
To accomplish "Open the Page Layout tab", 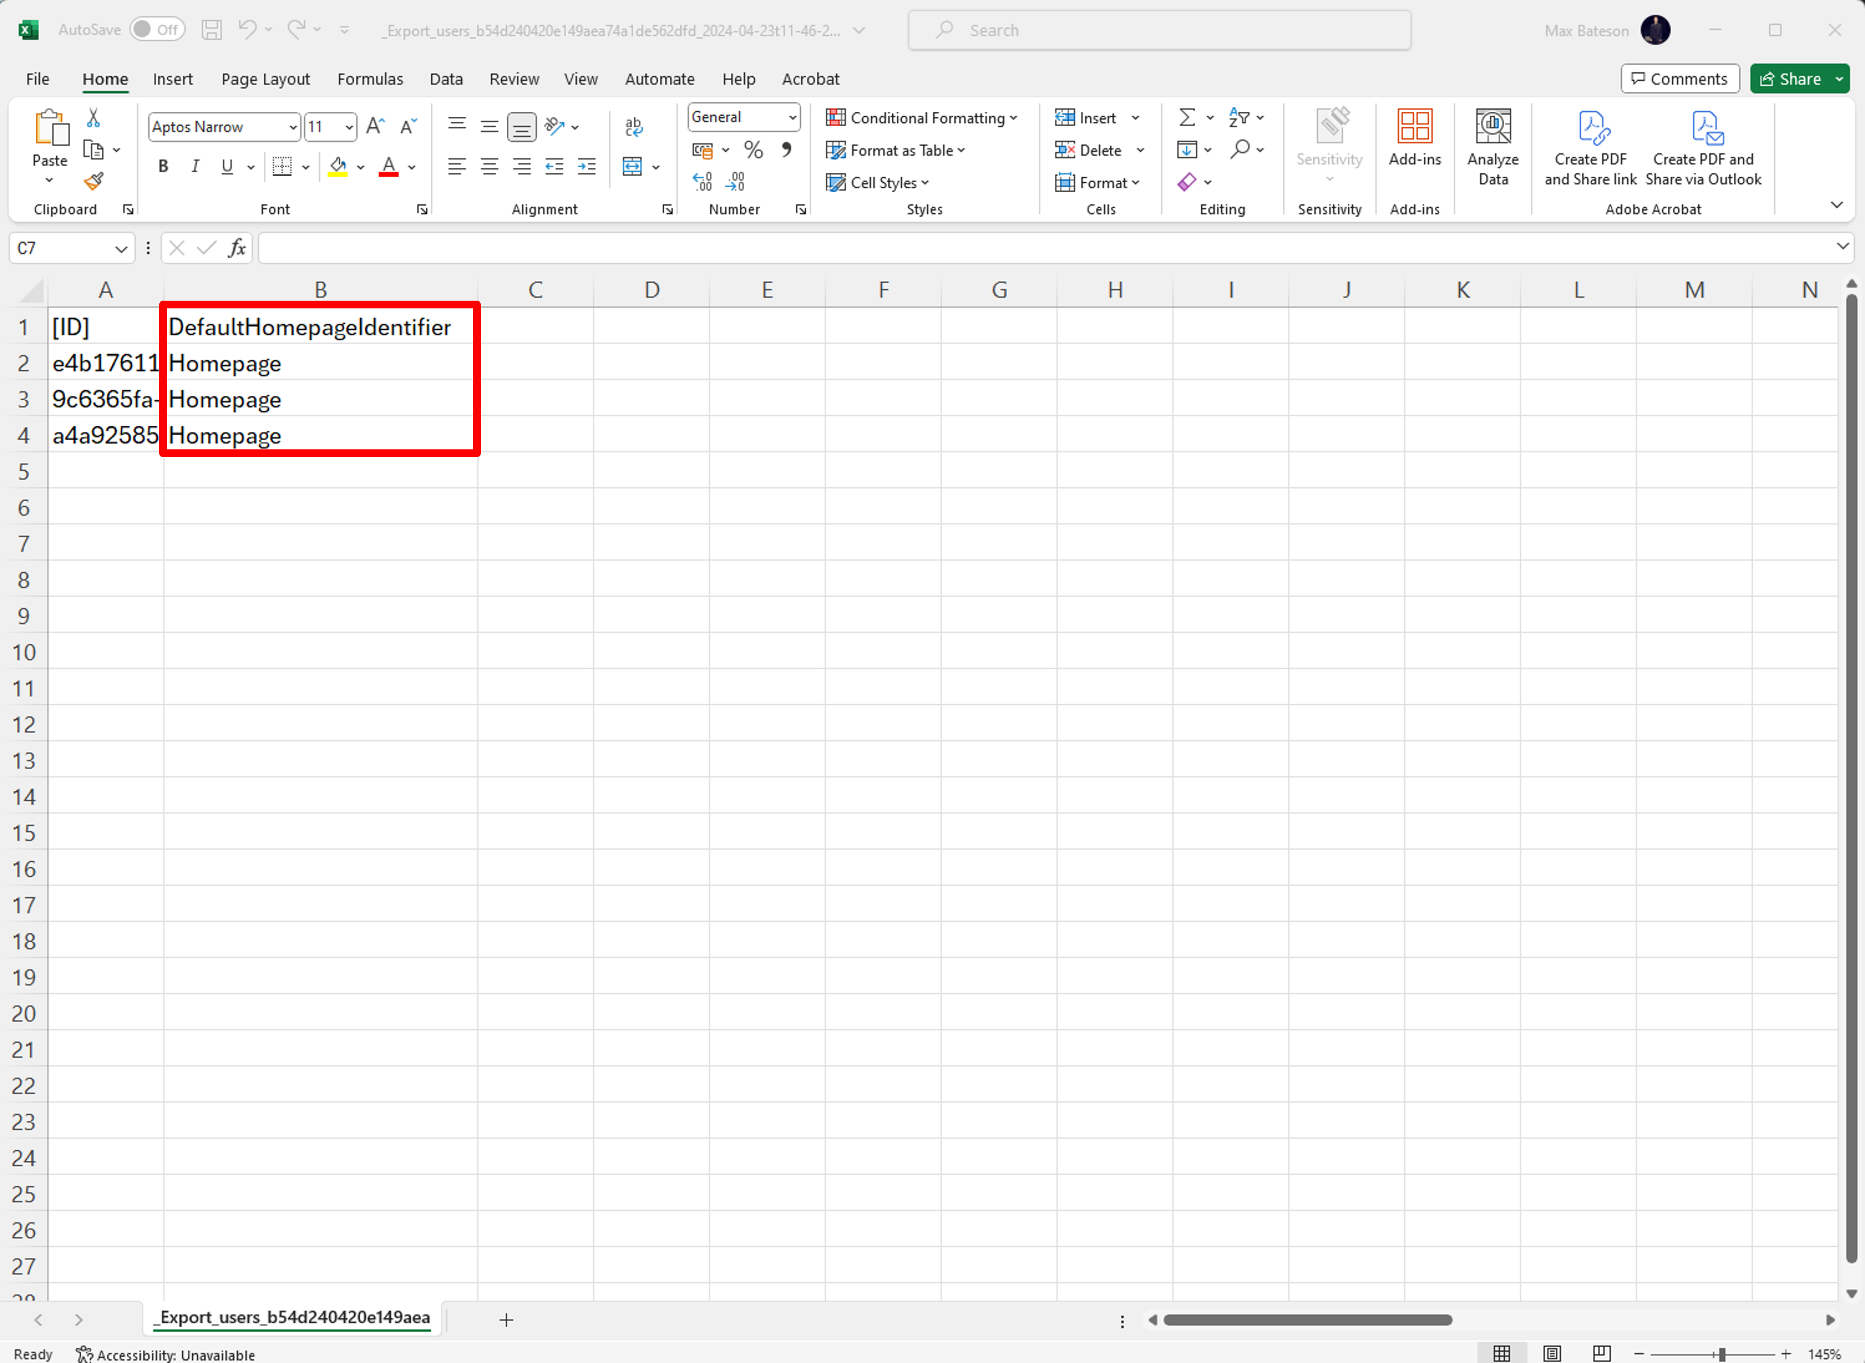I will point(265,79).
